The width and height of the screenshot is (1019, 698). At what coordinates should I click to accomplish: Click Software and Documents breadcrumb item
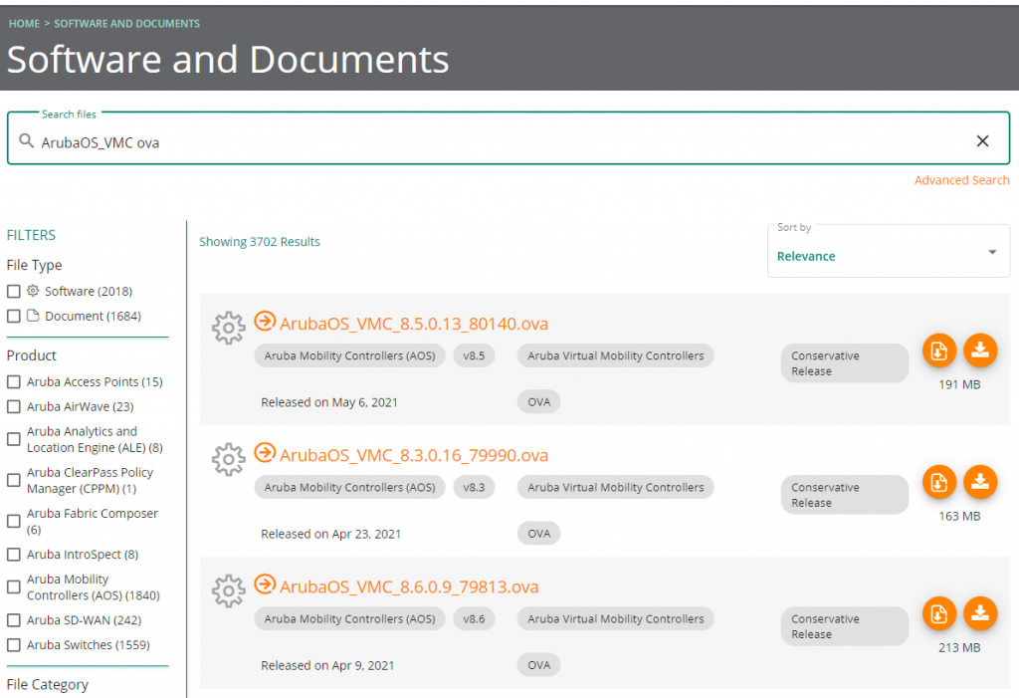[x=126, y=23]
